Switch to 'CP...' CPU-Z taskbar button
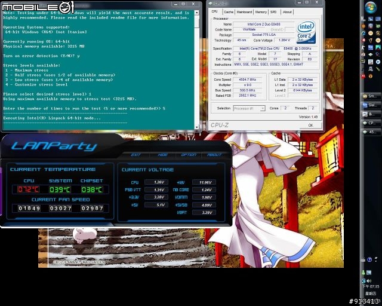This screenshot has height=306, width=382. (371, 123)
